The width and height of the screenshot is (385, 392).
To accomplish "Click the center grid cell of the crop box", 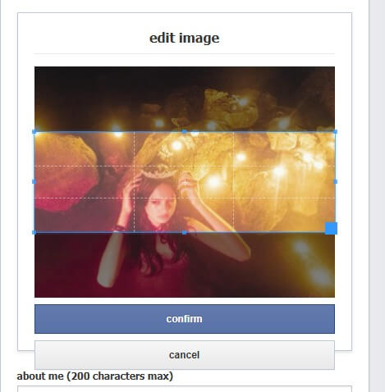I will pos(184,182).
